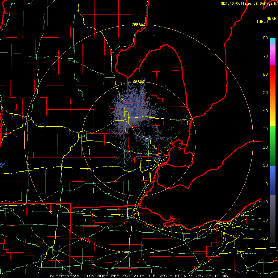278x278 pixels.
Task: Select the [dBZ] units label
Action: point(262,22)
